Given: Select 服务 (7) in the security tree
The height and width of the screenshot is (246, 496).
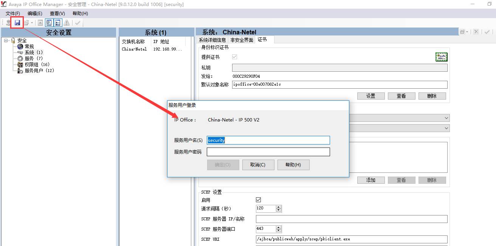Looking at the screenshot, I should (x=34, y=58).
